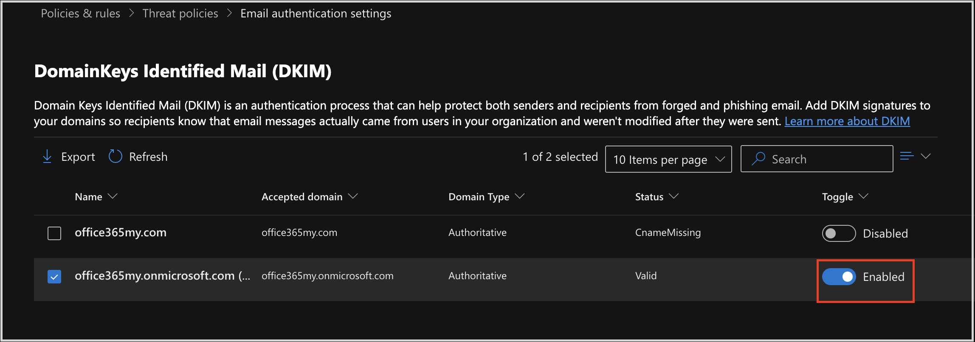Click the Refresh circular arrow icon
This screenshot has height=342, width=975.
click(115, 157)
